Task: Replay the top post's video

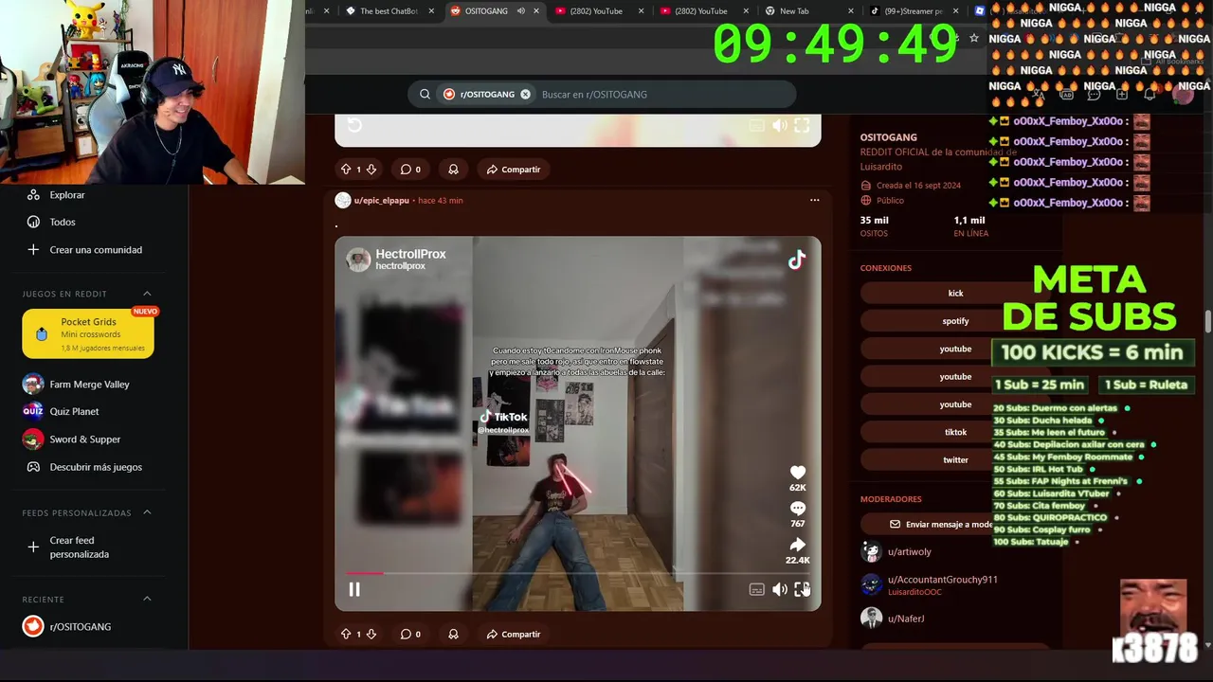Action: pyautogui.click(x=354, y=125)
